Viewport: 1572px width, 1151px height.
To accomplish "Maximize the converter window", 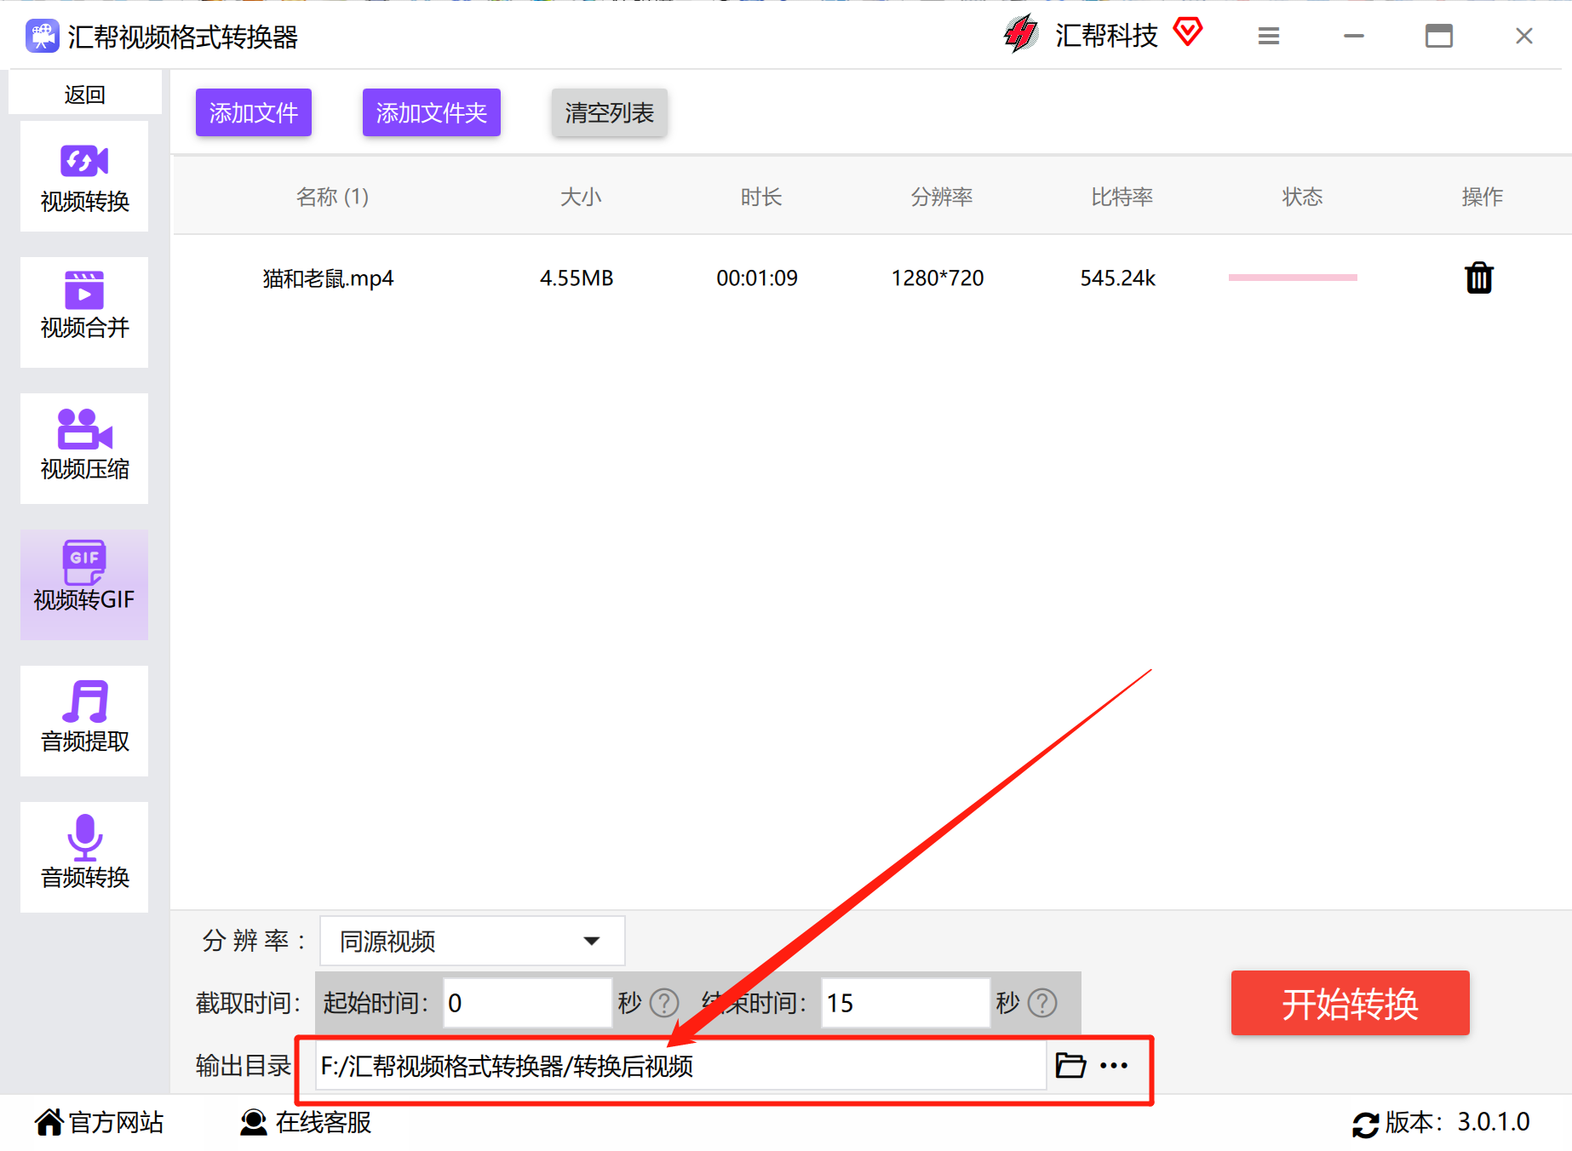I will click(1439, 36).
